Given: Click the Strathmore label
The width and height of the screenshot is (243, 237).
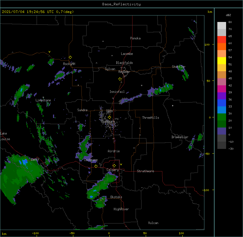Looking at the screenshot, I should pyautogui.click(x=145, y=171).
